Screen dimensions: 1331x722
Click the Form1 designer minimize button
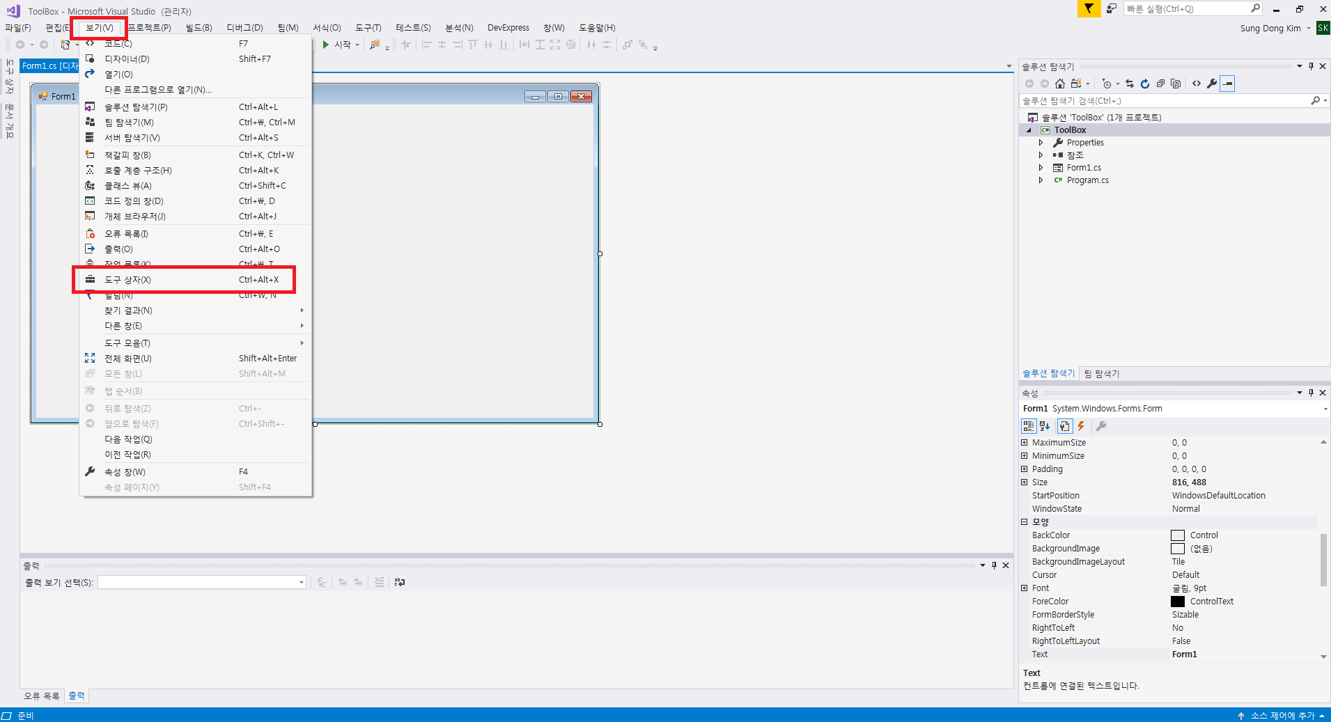click(x=535, y=96)
